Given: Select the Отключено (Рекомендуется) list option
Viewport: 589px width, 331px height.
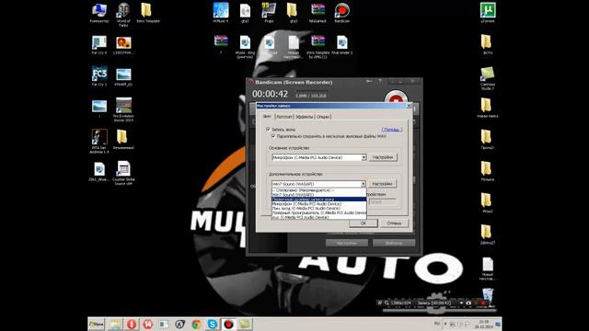Looking at the screenshot, I should pyautogui.click(x=318, y=190).
